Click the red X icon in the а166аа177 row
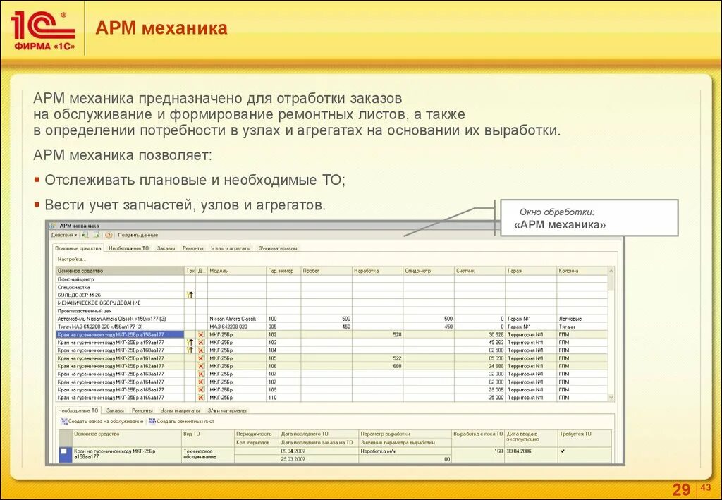 point(201,397)
